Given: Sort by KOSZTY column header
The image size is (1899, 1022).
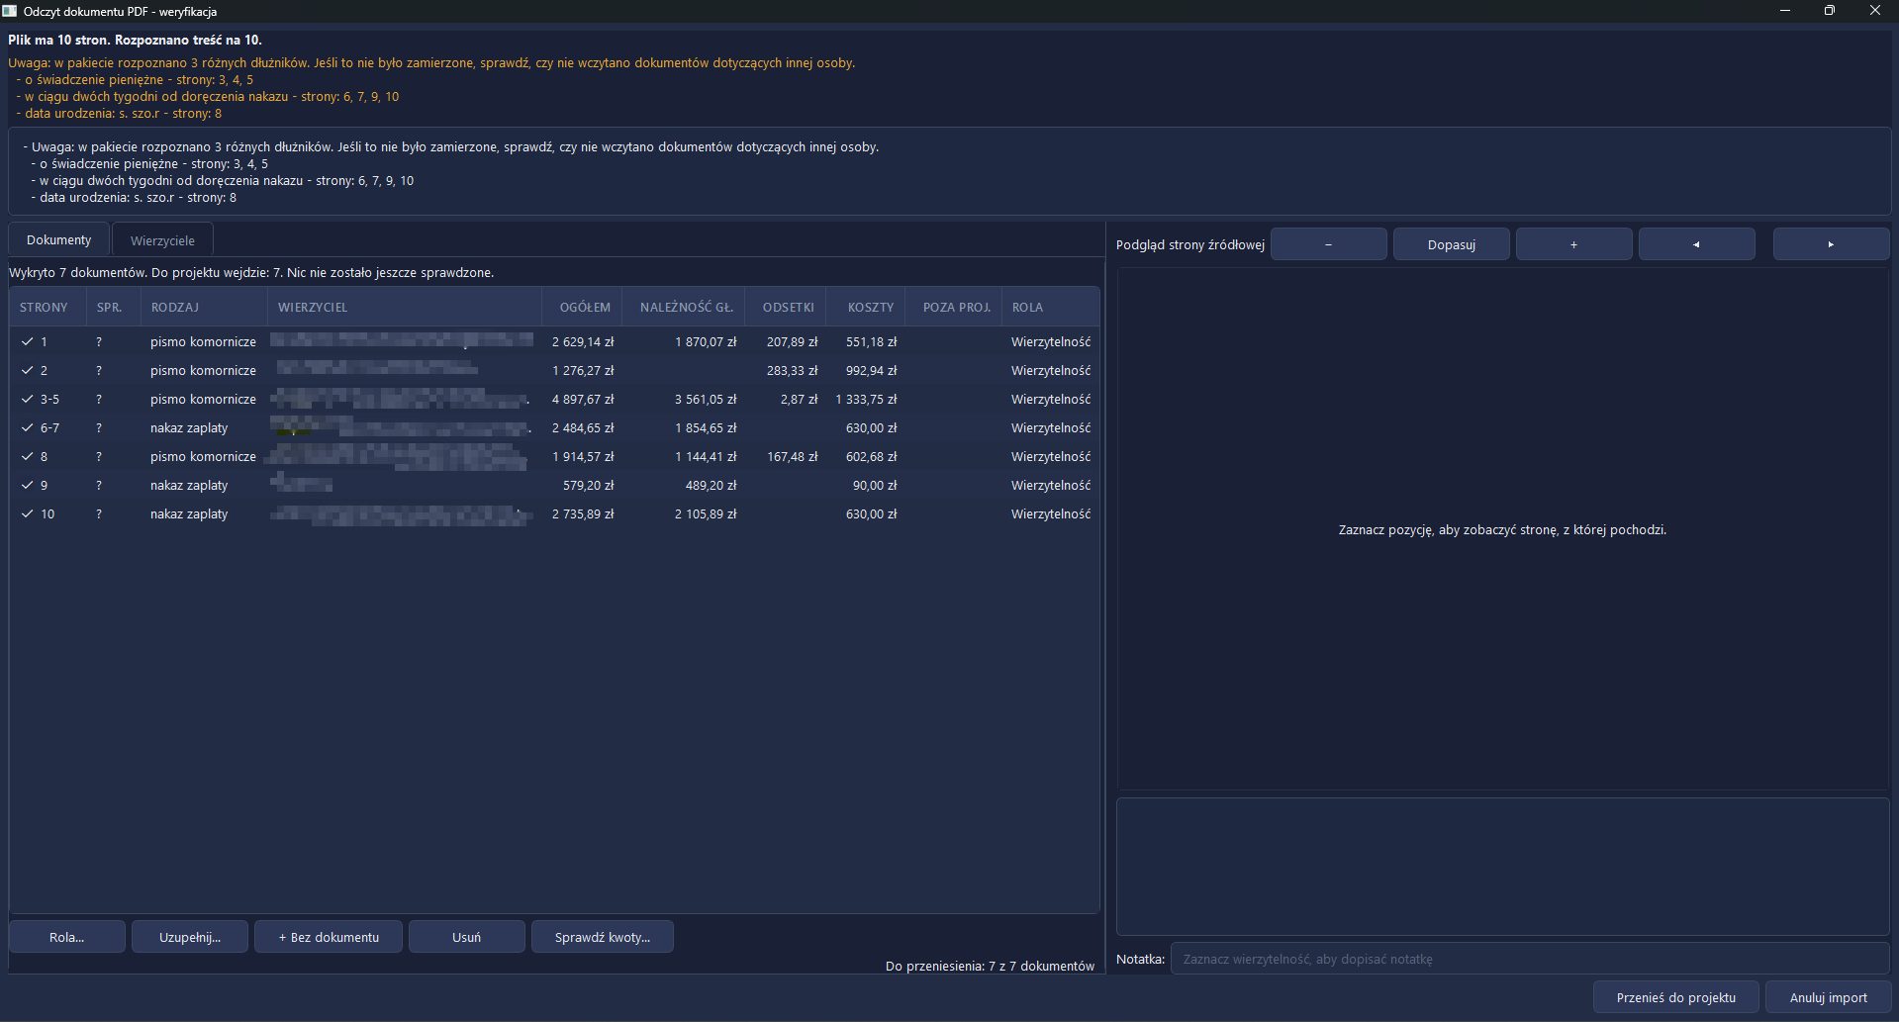Looking at the screenshot, I should point(867,307).
